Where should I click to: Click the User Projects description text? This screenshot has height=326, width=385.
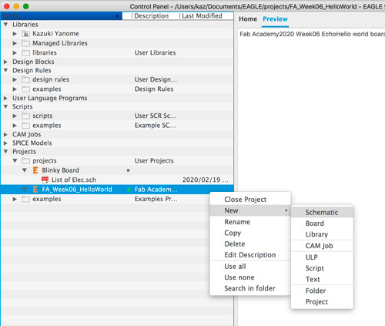coord(154,161)
